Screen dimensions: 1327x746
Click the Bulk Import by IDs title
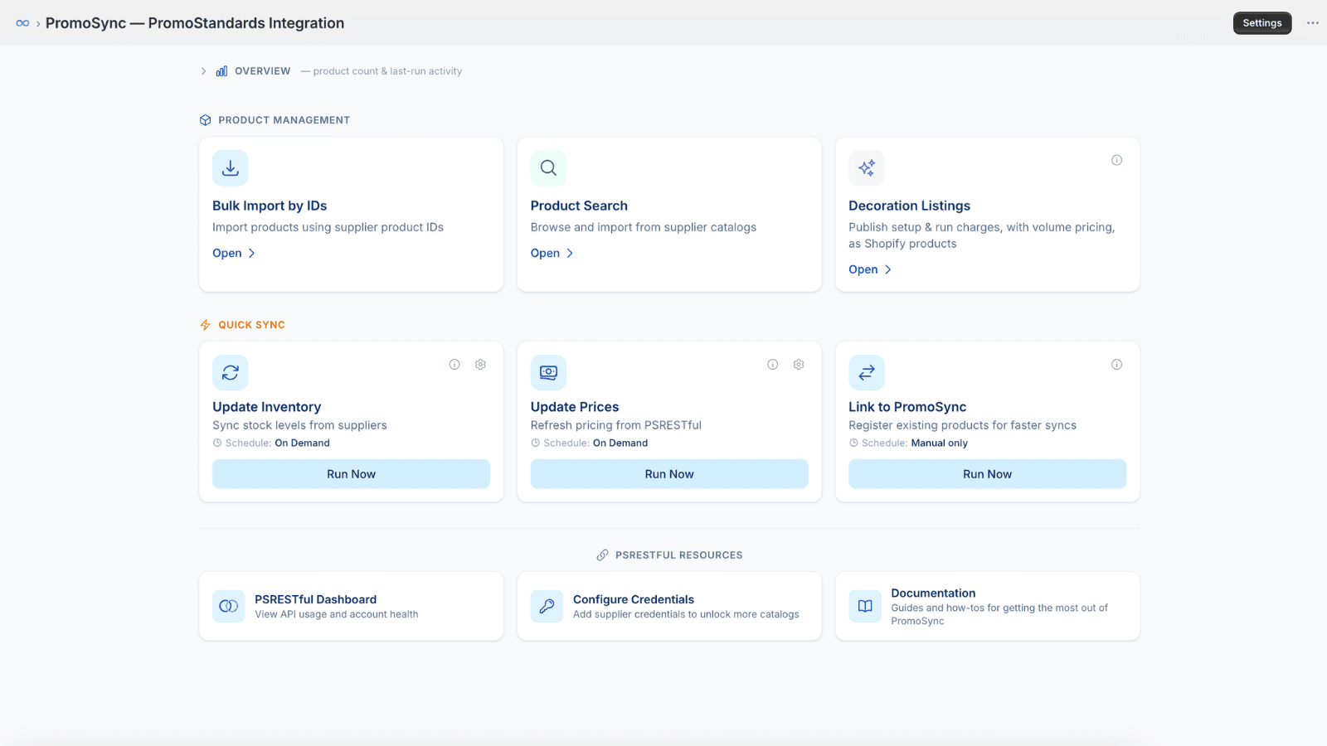coord(270,206)
